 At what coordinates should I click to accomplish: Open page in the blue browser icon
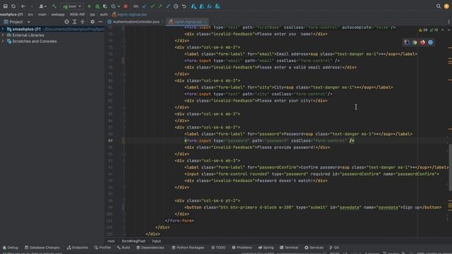point(430,42)
